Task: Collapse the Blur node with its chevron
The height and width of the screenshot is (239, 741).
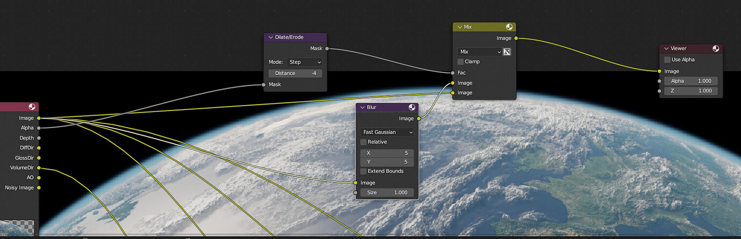Action: (362, 108)
